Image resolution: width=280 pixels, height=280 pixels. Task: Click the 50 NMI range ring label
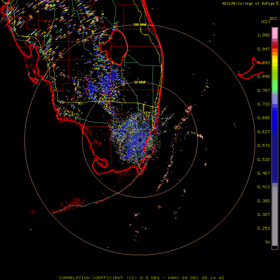[140, 82]
